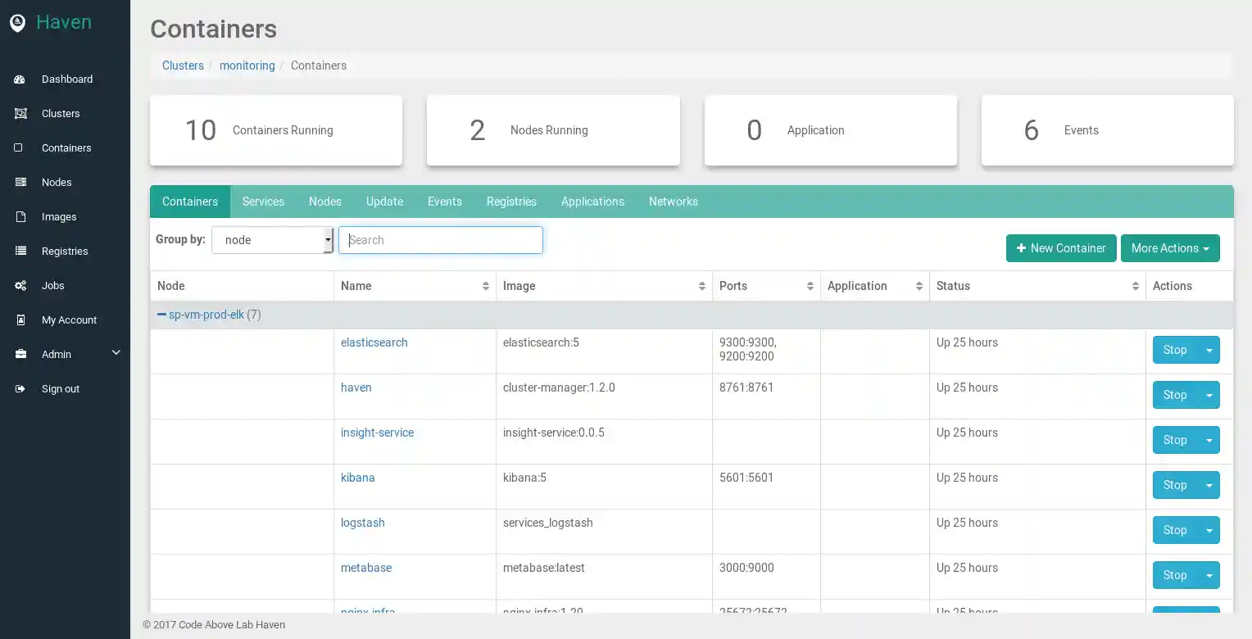Open the kibana container link
1252x639 pixels.
point(357,478)
